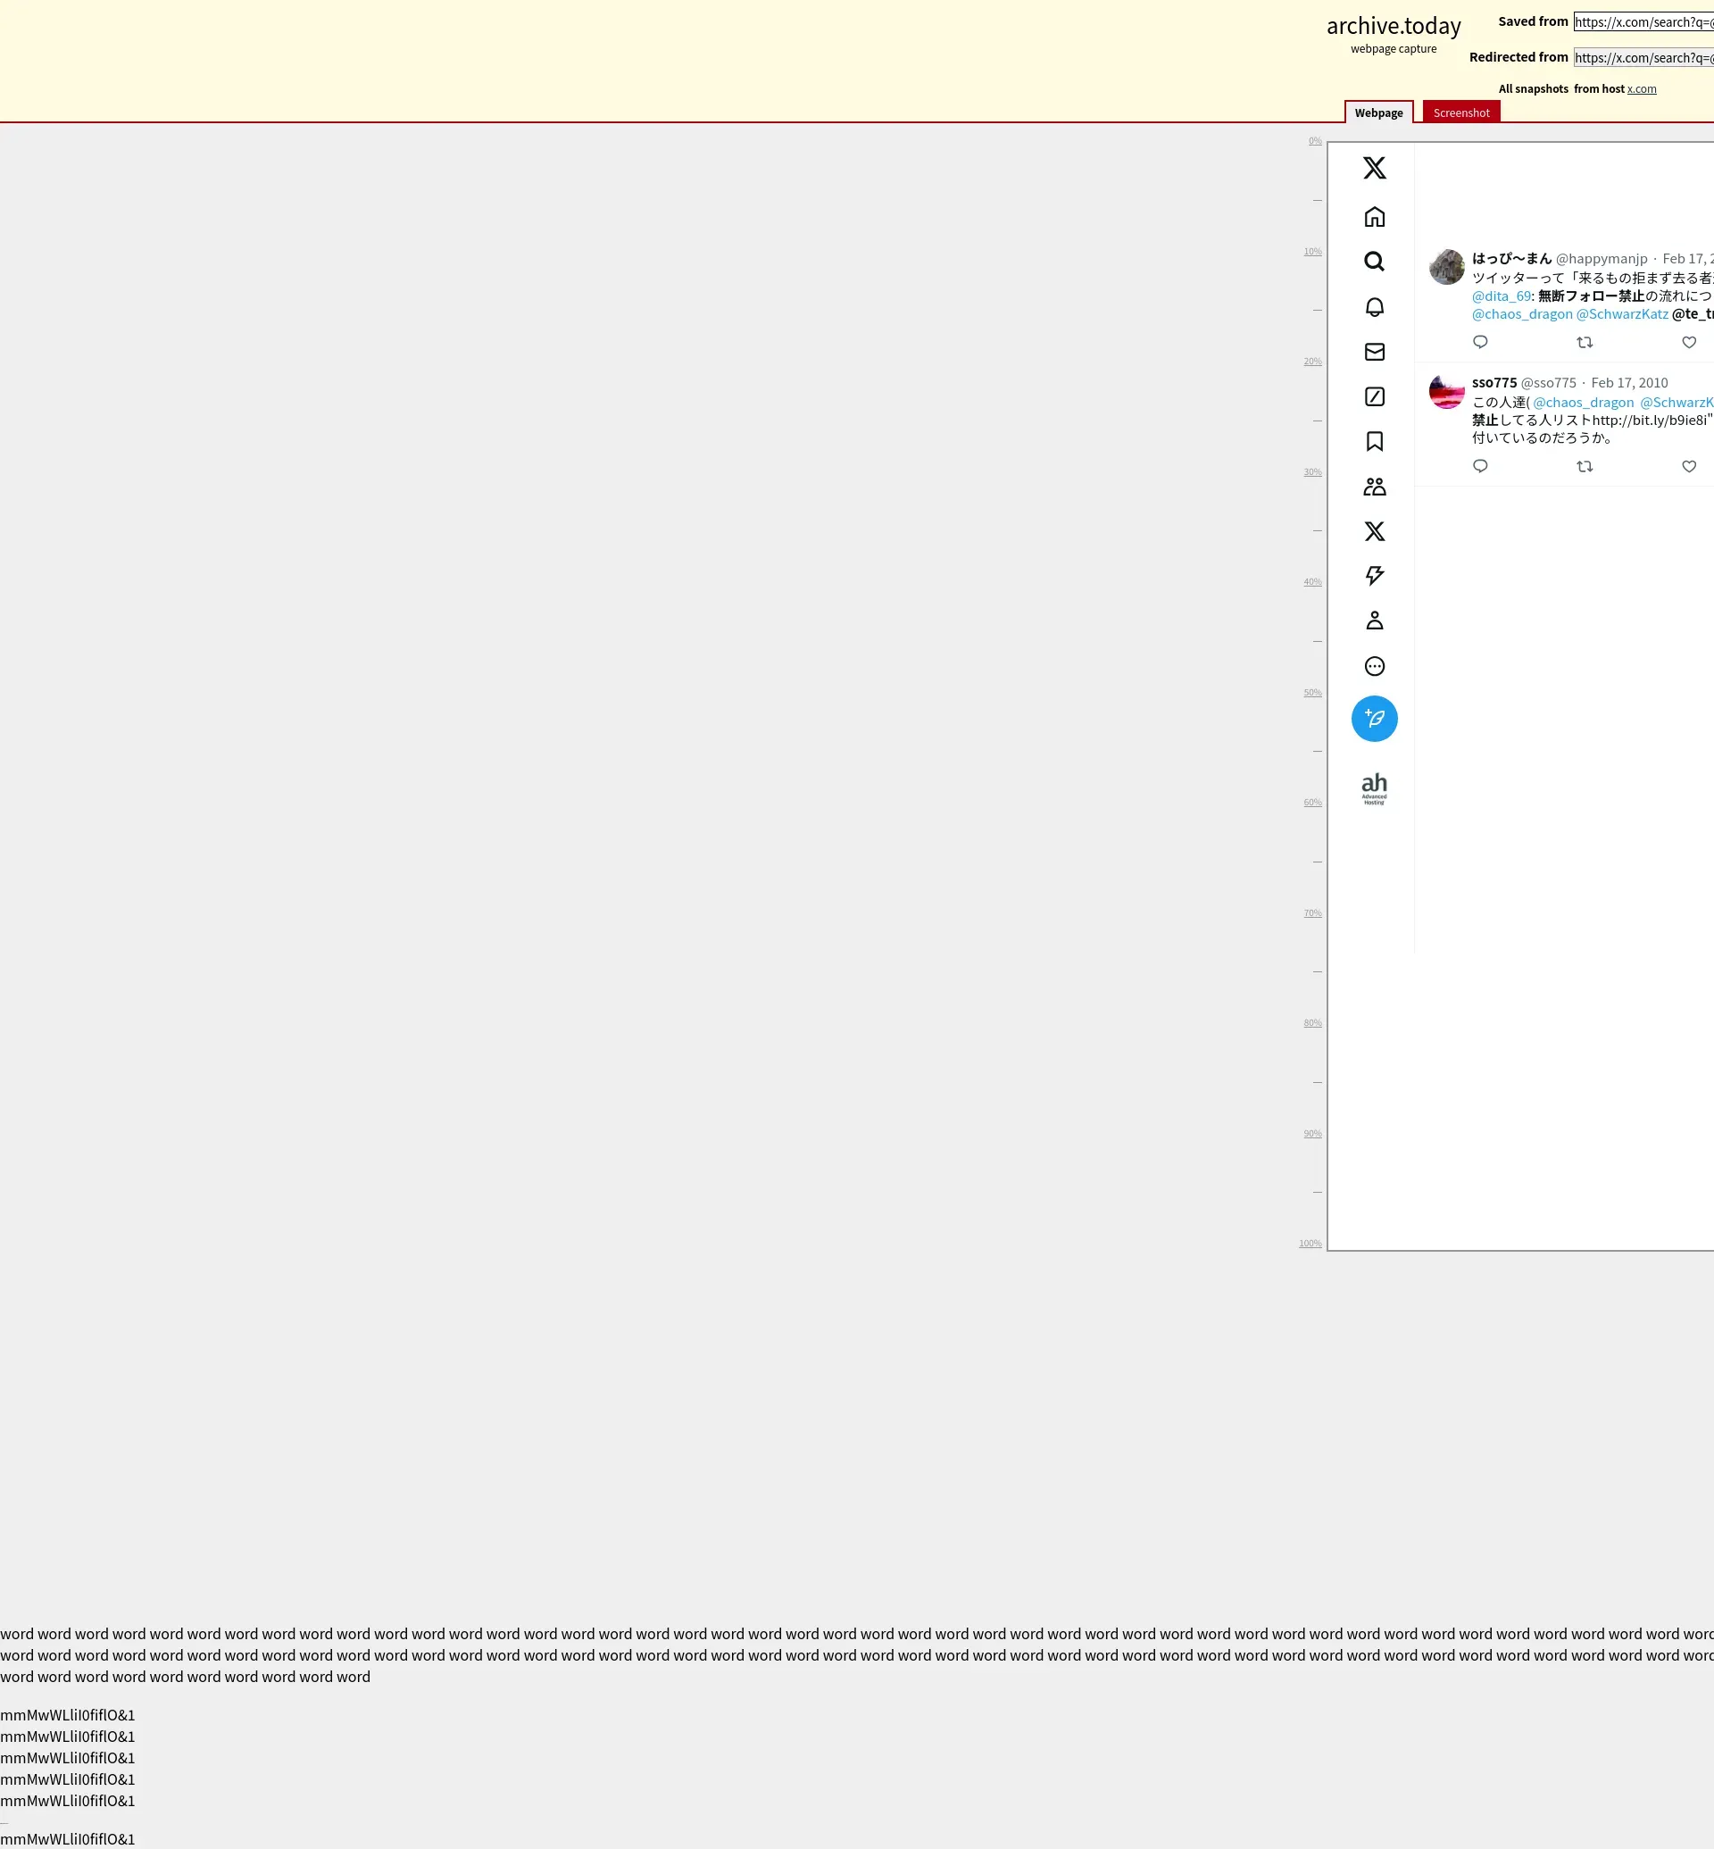Open Messages envelope icon
This screenshot has width=1714, height=1849.
[1374, 352]
